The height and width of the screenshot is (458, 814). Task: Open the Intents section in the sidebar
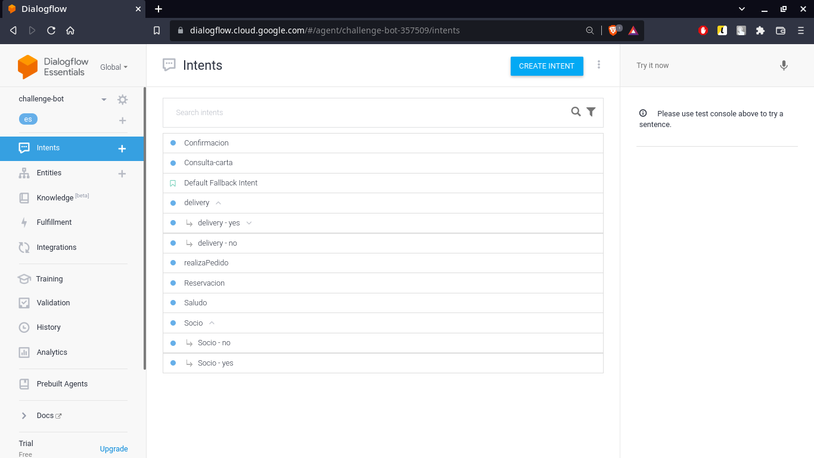coord(49,147)
